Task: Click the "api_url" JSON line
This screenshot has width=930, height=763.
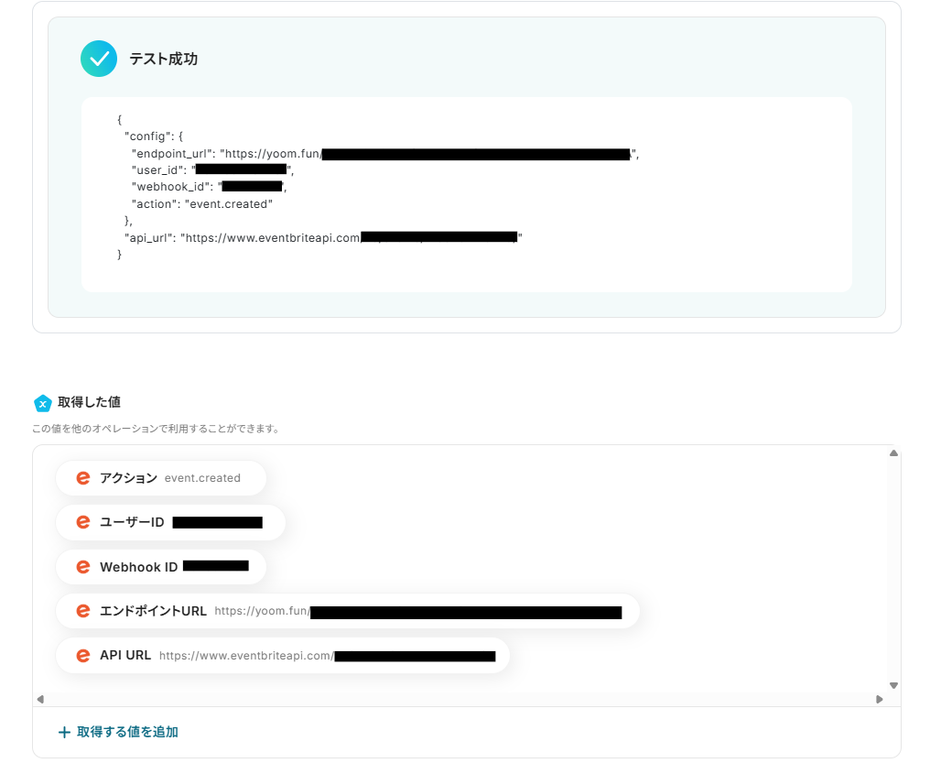Action: point(323,238)
